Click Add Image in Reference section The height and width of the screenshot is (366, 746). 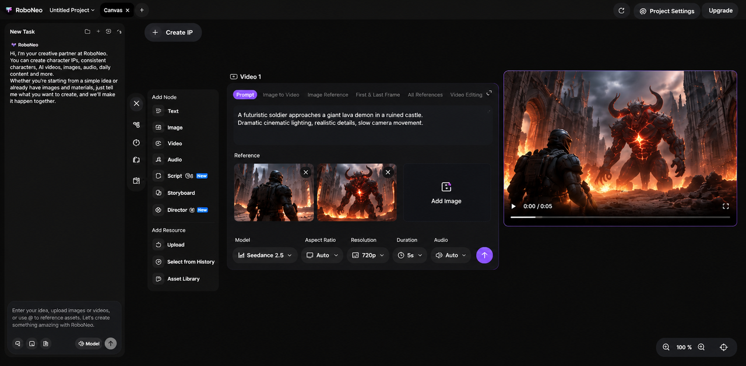pos(446,192)
